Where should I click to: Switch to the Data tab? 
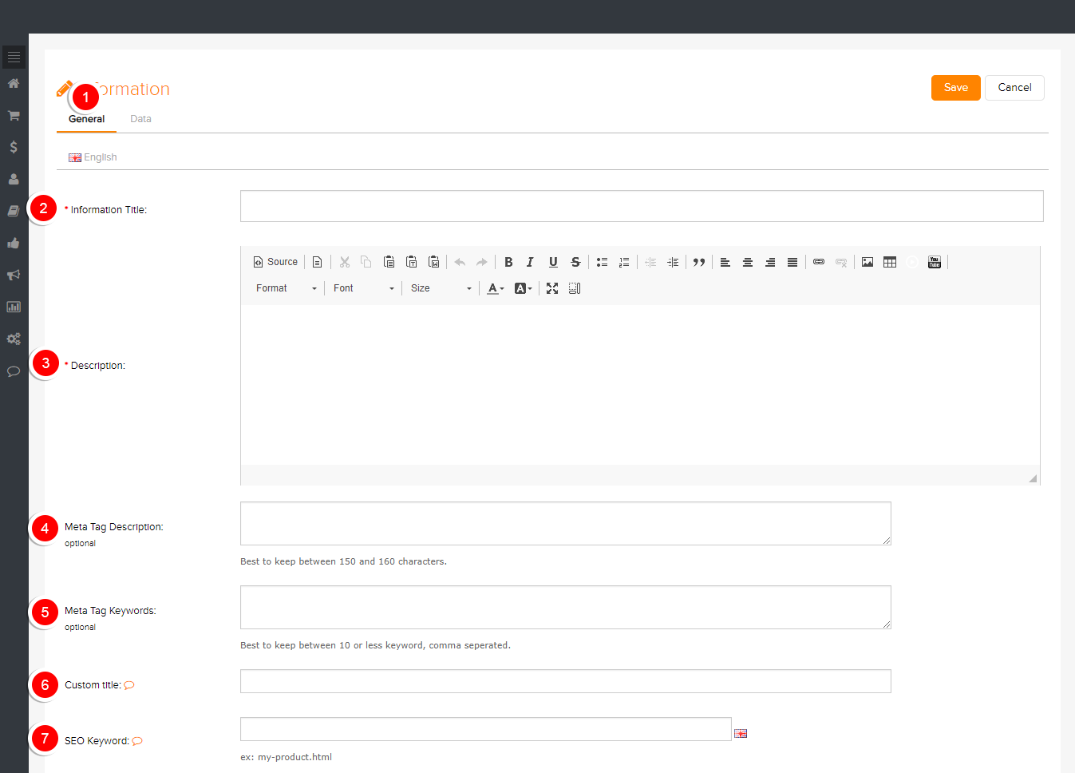[x=140, y=119]
